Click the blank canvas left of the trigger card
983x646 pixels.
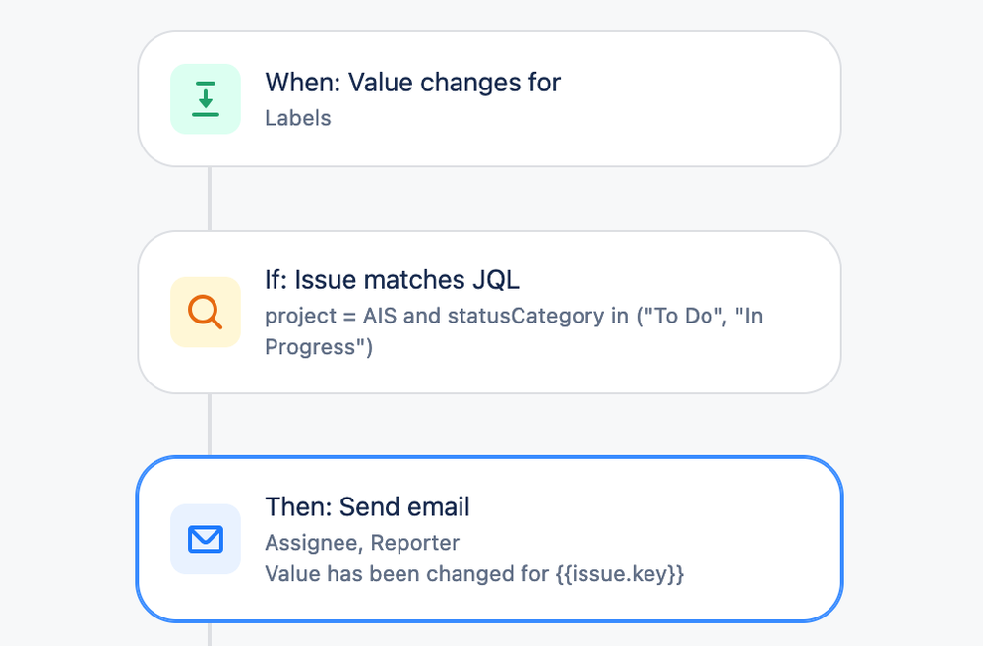tap(69, 99)
